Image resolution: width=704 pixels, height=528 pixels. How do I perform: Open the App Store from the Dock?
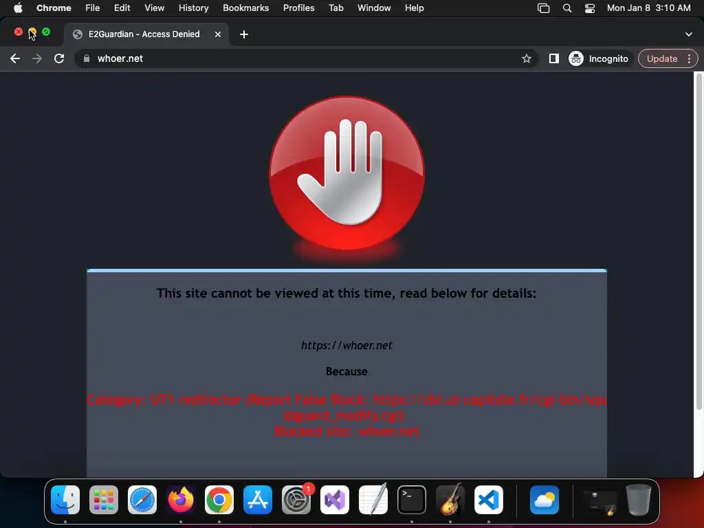pyautogui.click(x=258, y=500)
